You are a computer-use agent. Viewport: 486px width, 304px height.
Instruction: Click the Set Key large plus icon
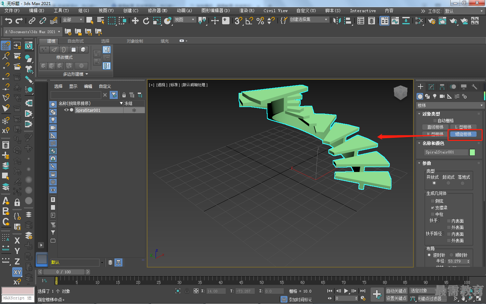(x=377, y=294)
